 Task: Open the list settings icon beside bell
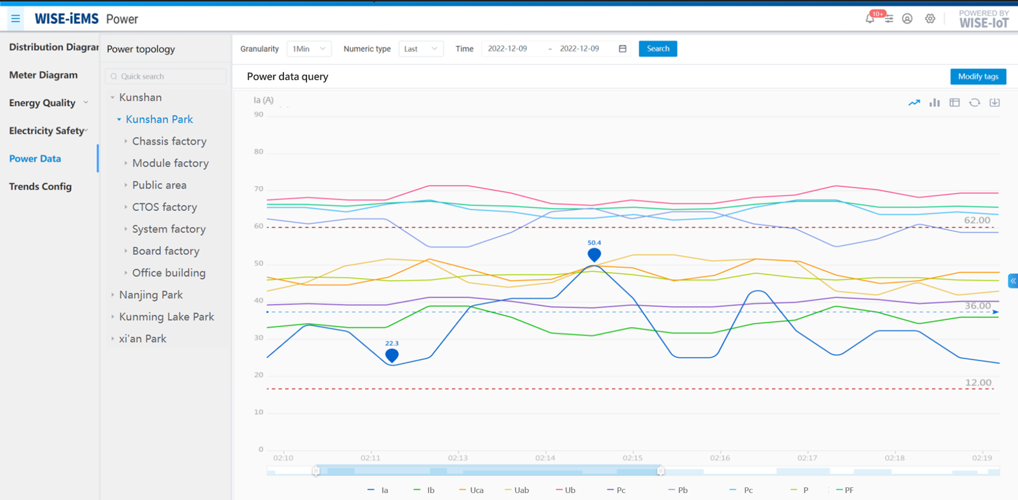coord(889,19)
